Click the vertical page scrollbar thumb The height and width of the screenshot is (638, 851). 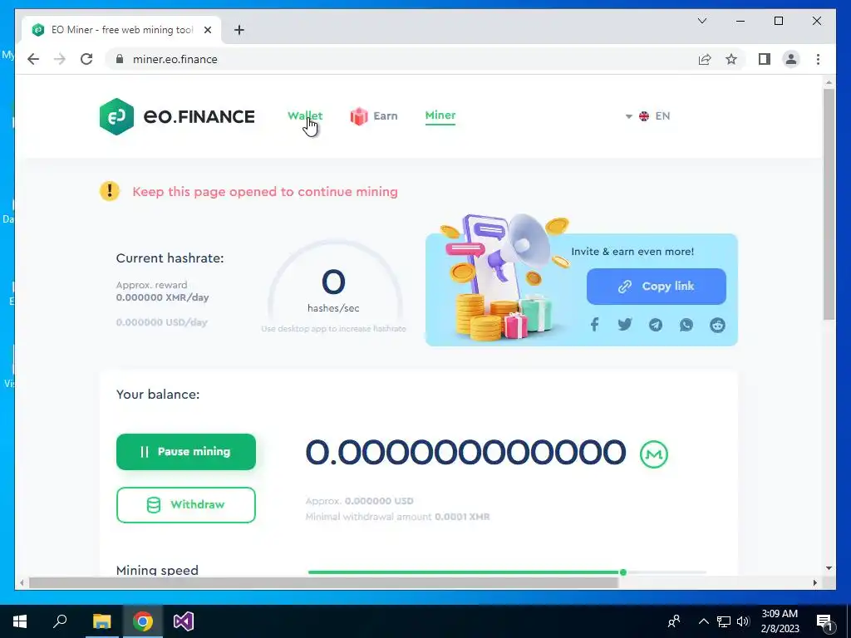pos(829,204)
